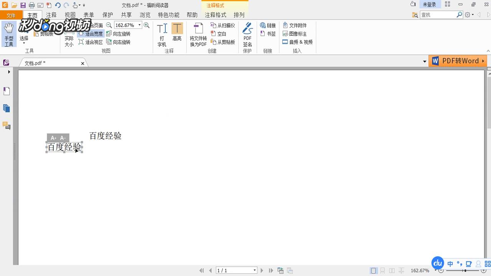Add a bookmark (书签)
491x276 pixels.
coord(268,34)
